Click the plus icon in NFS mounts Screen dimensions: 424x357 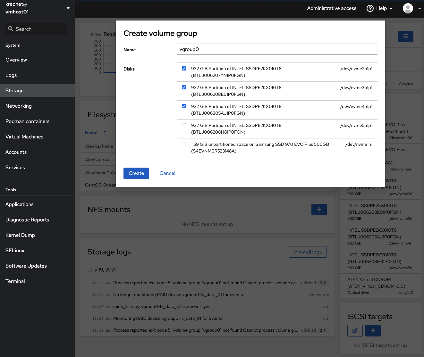pos(319,210)
